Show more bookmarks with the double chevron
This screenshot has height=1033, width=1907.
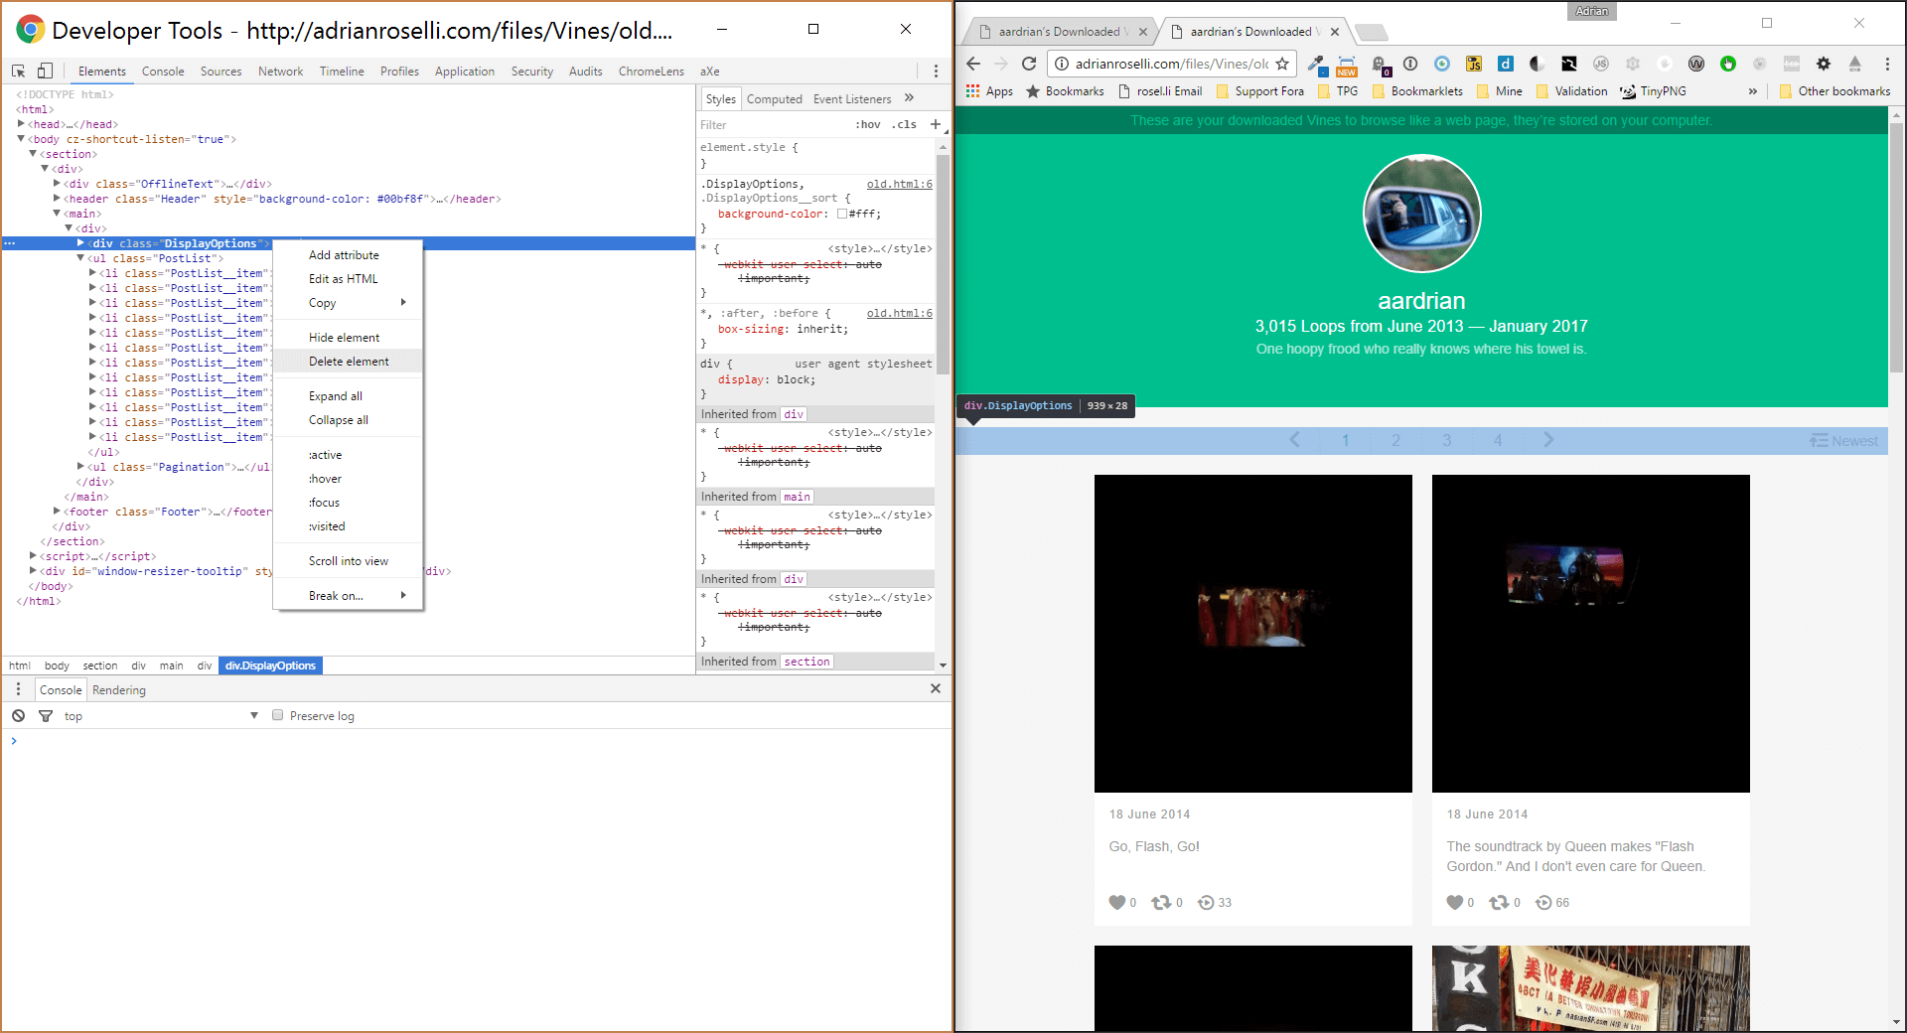coord(1753,91)
